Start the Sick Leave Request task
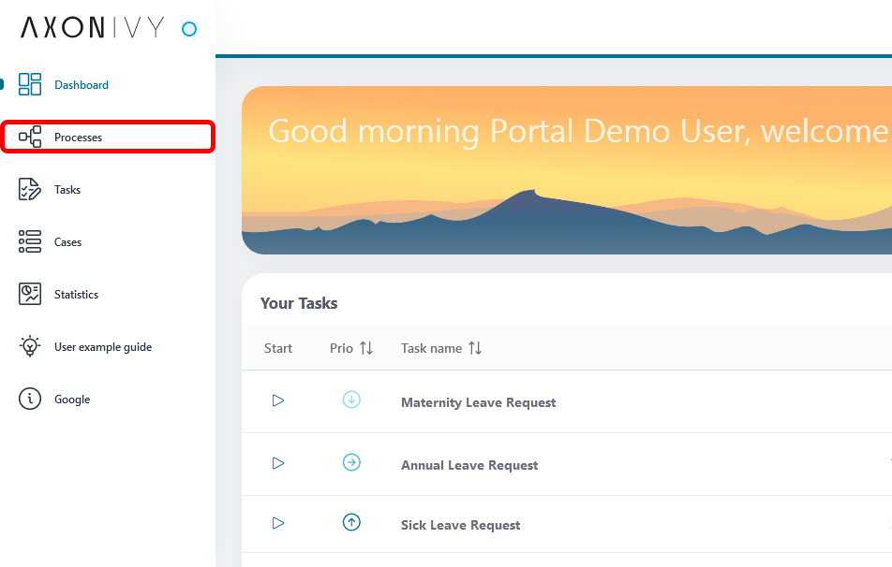Viewport: 892px width, 567px height. pos(278,523)
